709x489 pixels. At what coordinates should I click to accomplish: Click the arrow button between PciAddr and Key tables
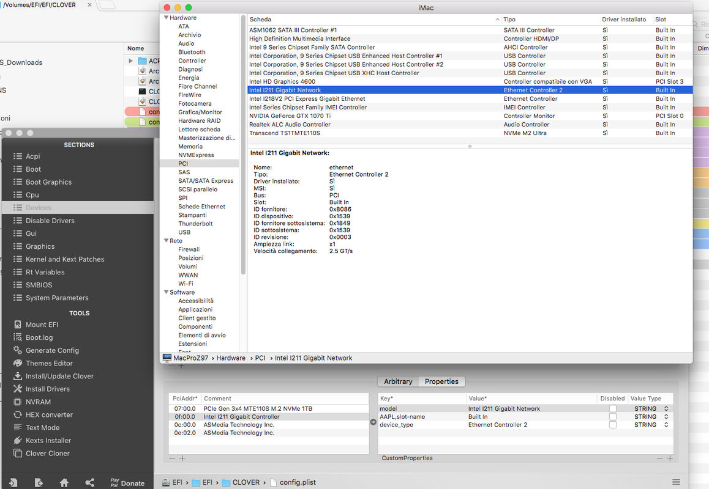tap(373, 422)
